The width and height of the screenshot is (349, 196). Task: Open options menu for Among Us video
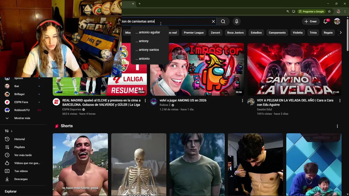[x=242, y=101]
